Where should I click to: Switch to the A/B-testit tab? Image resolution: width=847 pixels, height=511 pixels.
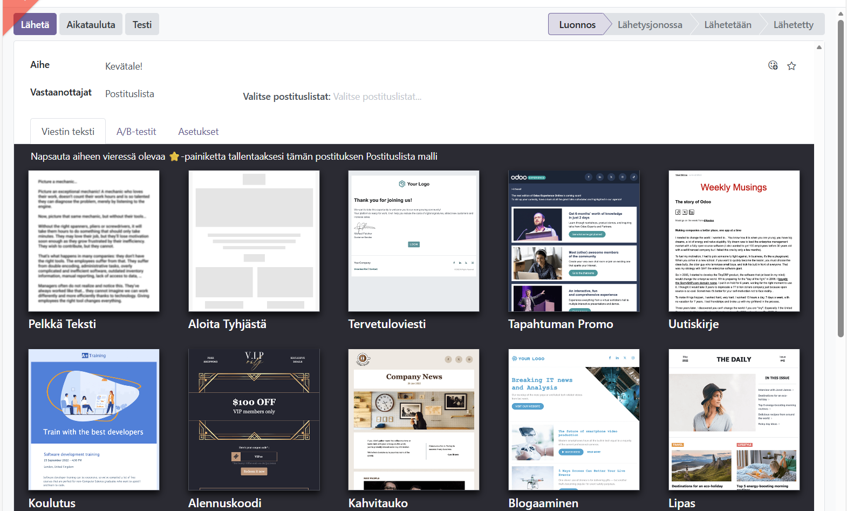(136, 132)
